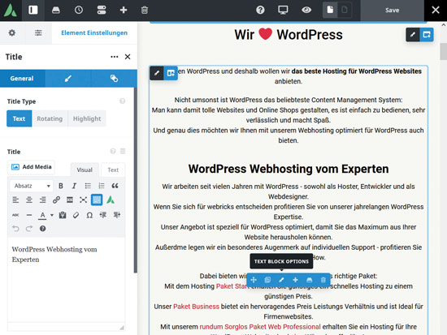Align the text left
Screen dimensions: 447x335
15,200
